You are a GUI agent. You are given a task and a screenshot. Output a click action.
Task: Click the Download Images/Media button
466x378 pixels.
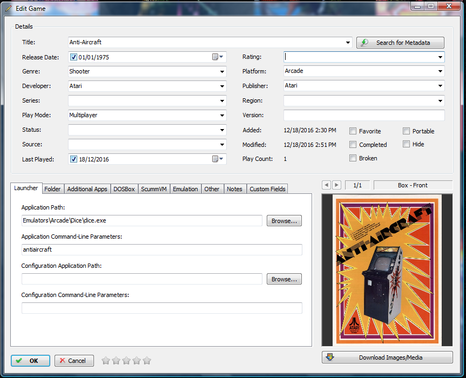(387, 357)
